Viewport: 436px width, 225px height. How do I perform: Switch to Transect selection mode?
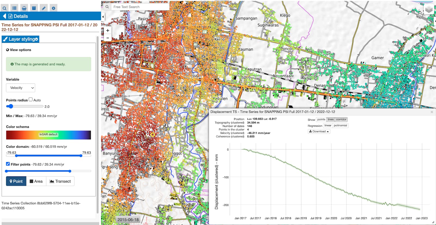coord(60,181)
